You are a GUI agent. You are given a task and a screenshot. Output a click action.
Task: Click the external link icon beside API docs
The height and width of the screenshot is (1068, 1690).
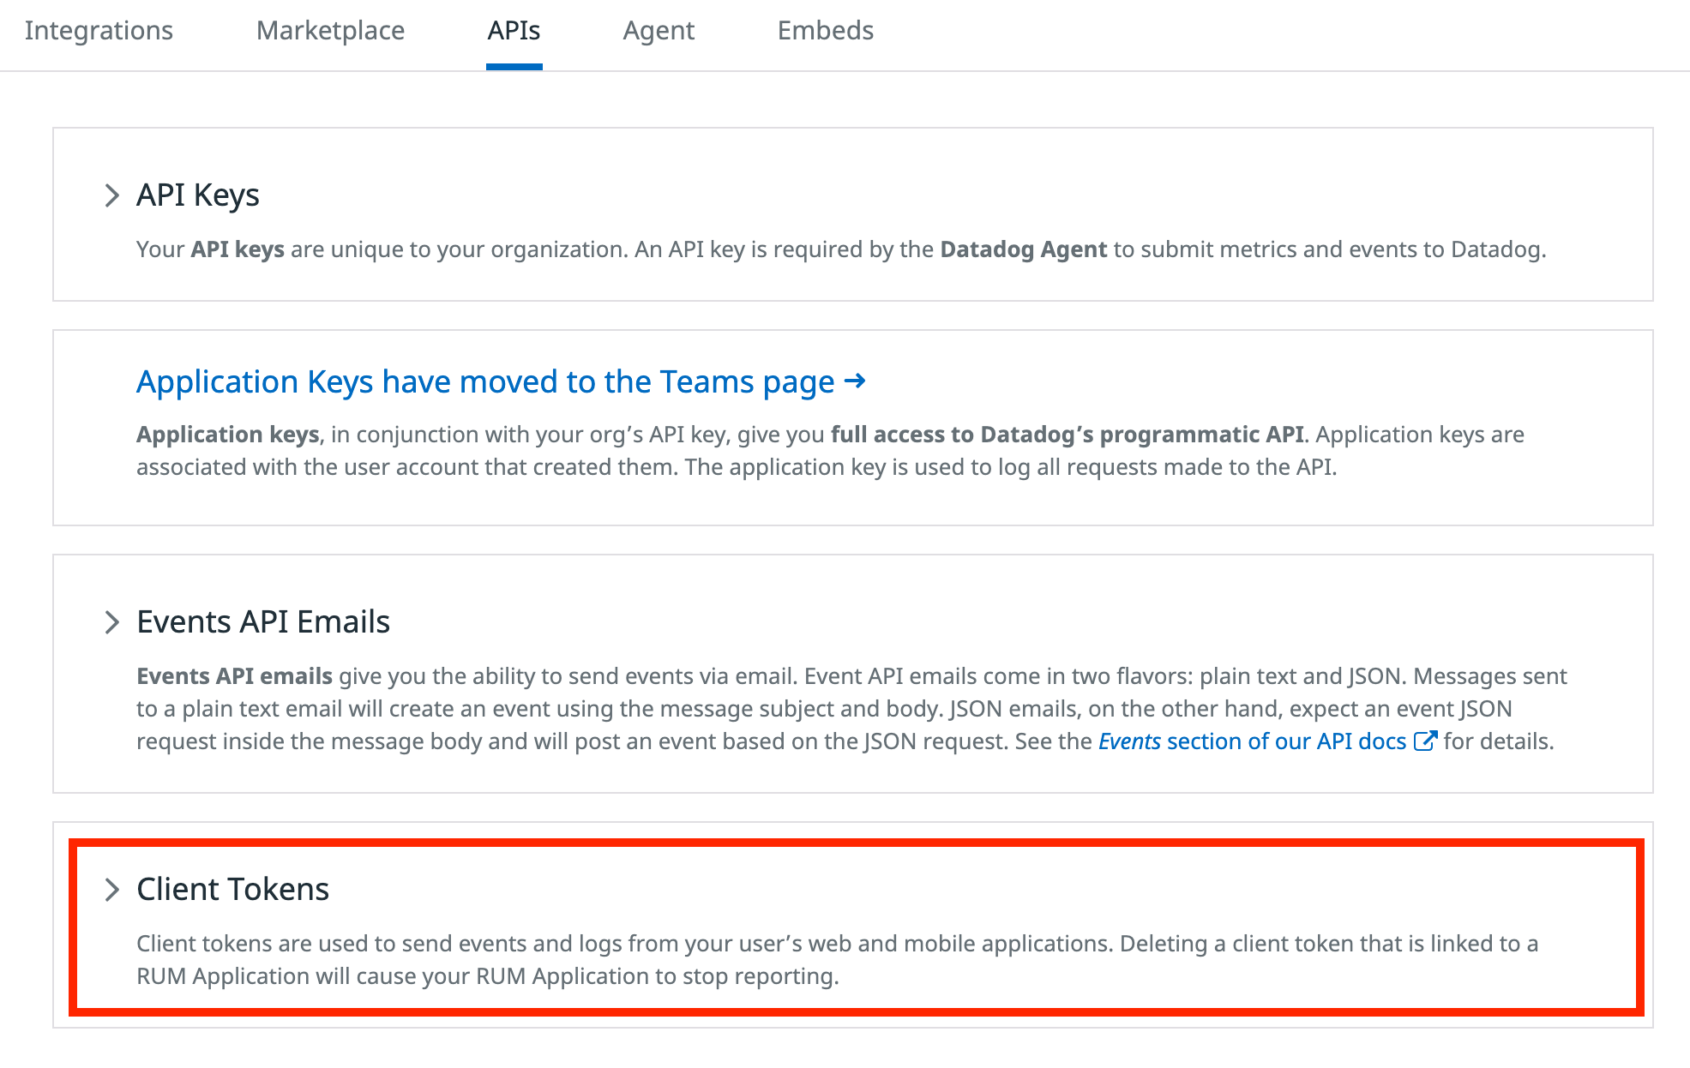coord(1424,741)
